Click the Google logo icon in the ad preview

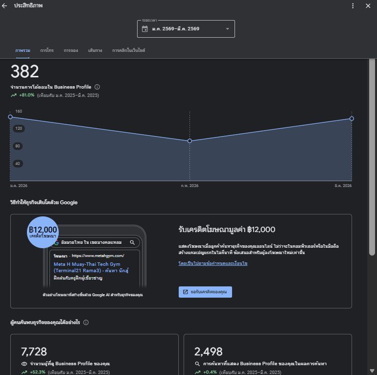(56, 242)
